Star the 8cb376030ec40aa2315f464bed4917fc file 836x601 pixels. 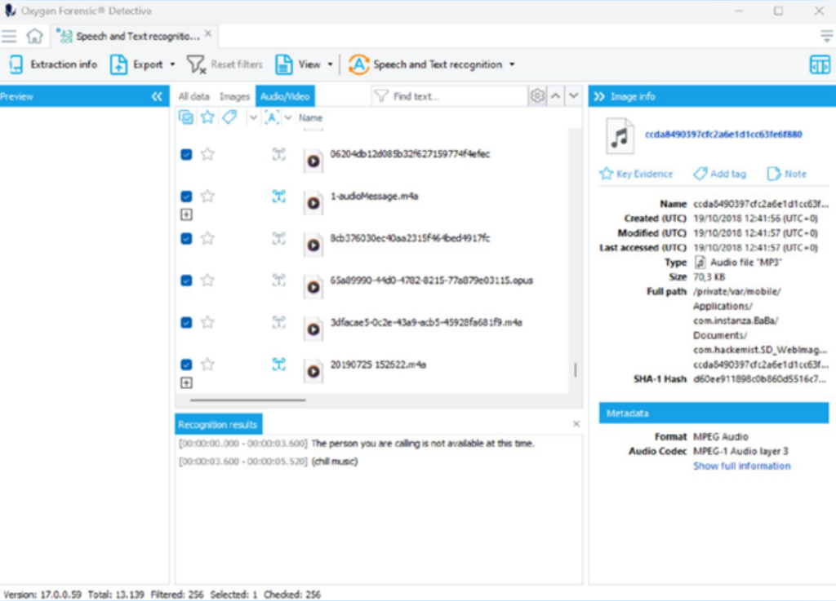tap(207, 238)
